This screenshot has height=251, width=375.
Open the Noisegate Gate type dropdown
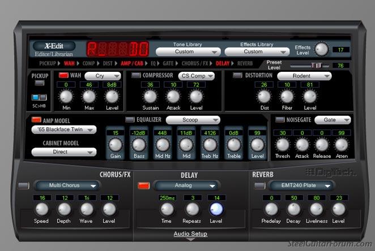coord(333,120)
